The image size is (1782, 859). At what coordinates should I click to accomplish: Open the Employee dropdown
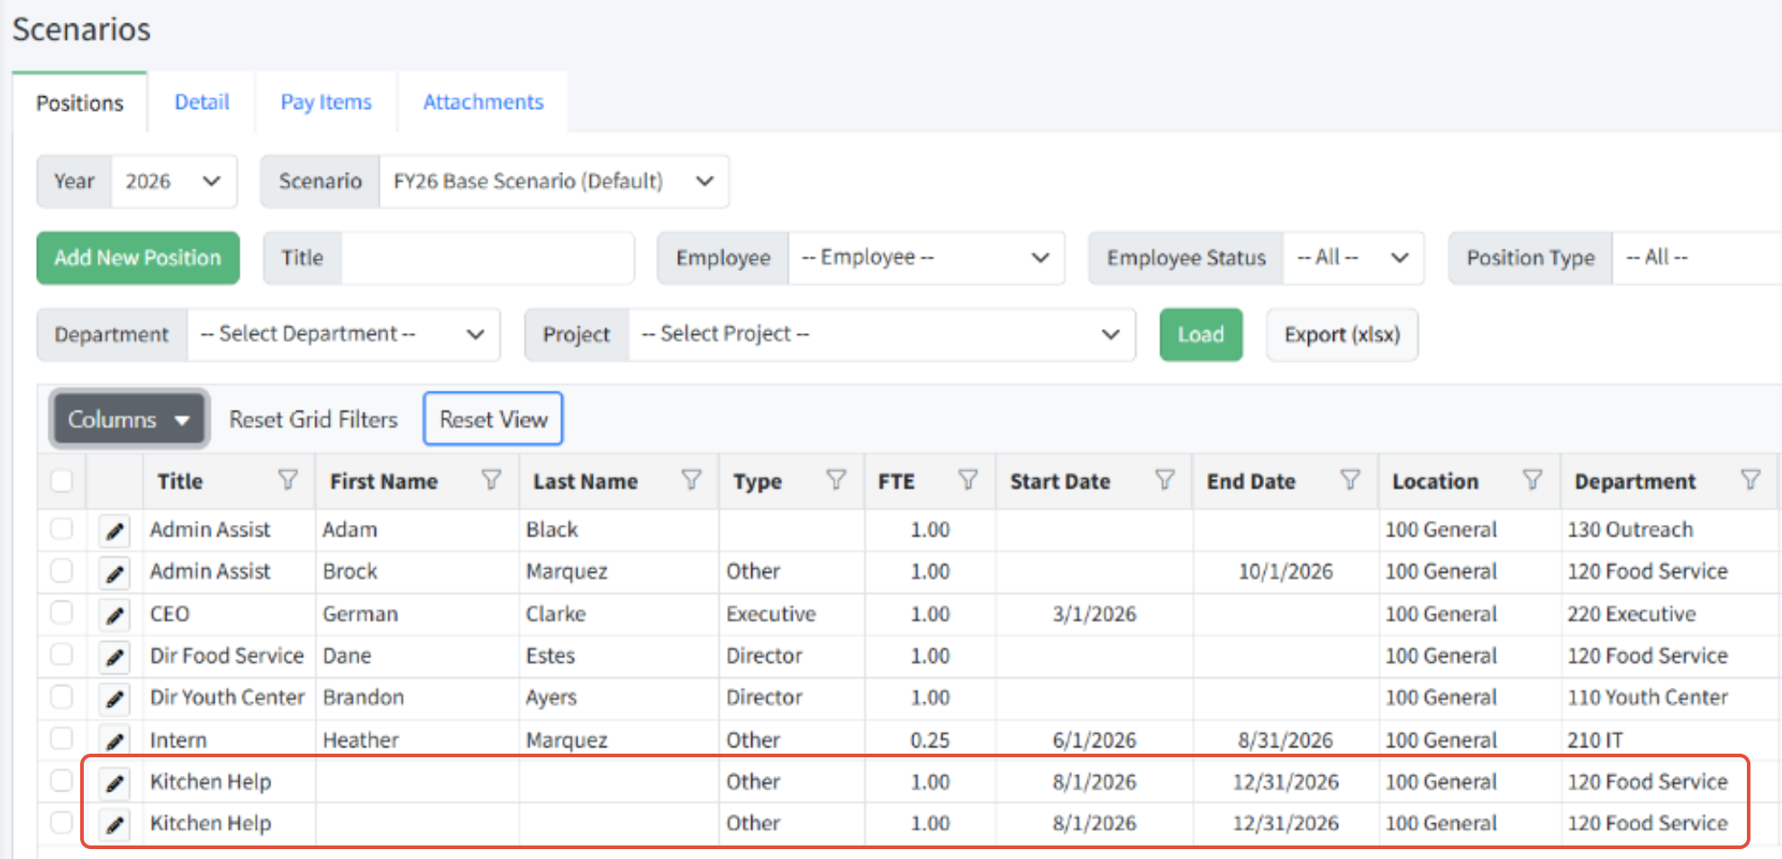pyautogui.click(x=926, y=258)
